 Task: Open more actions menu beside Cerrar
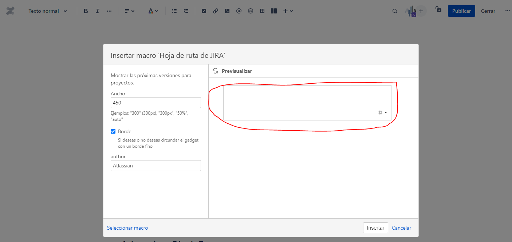508,11
